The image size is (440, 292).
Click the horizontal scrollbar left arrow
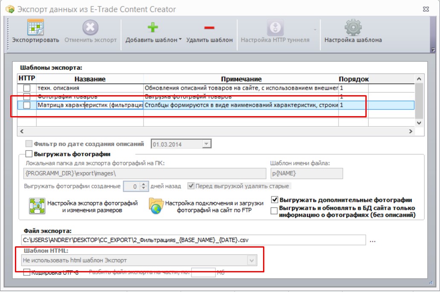pos(22,131)
